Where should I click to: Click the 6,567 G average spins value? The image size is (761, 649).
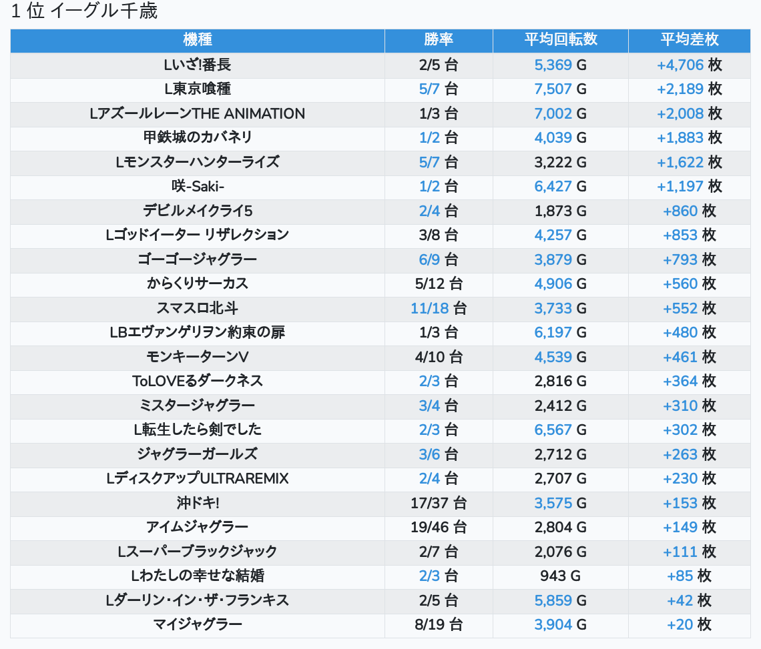click(561, 430)
